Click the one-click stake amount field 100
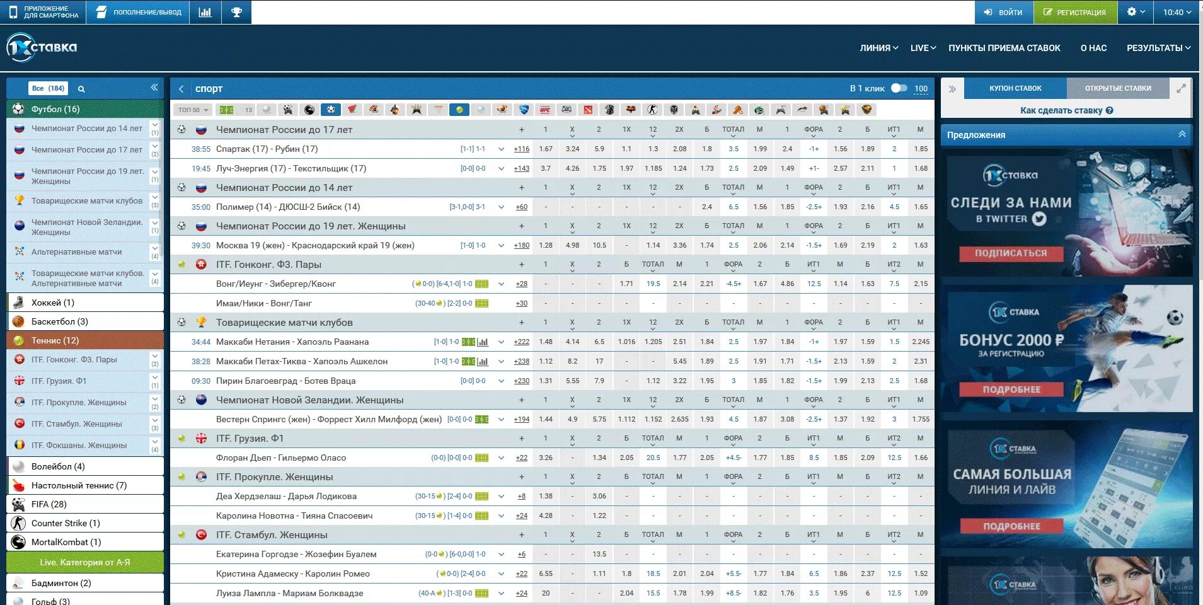Viewport: 1203px width, 605px height. pyautogui.click(x=921, y=89)
